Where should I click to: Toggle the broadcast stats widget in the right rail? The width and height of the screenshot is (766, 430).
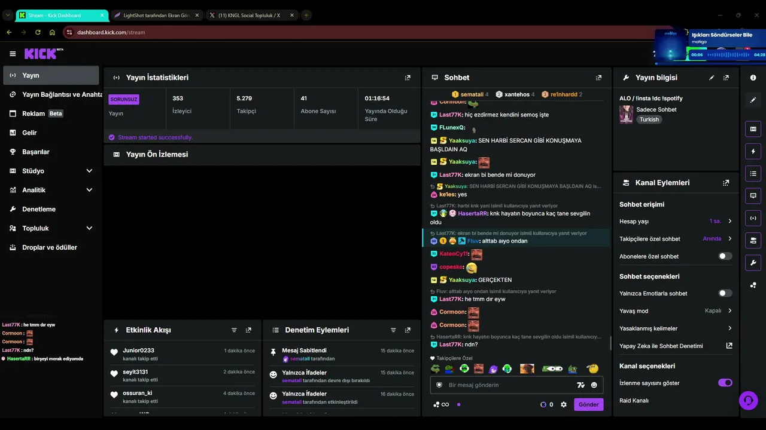coord(753,218)
